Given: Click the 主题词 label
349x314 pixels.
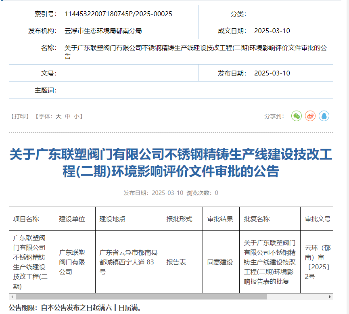Looking at the screenshot, I should pyautogui.click(x=46, y=90).
